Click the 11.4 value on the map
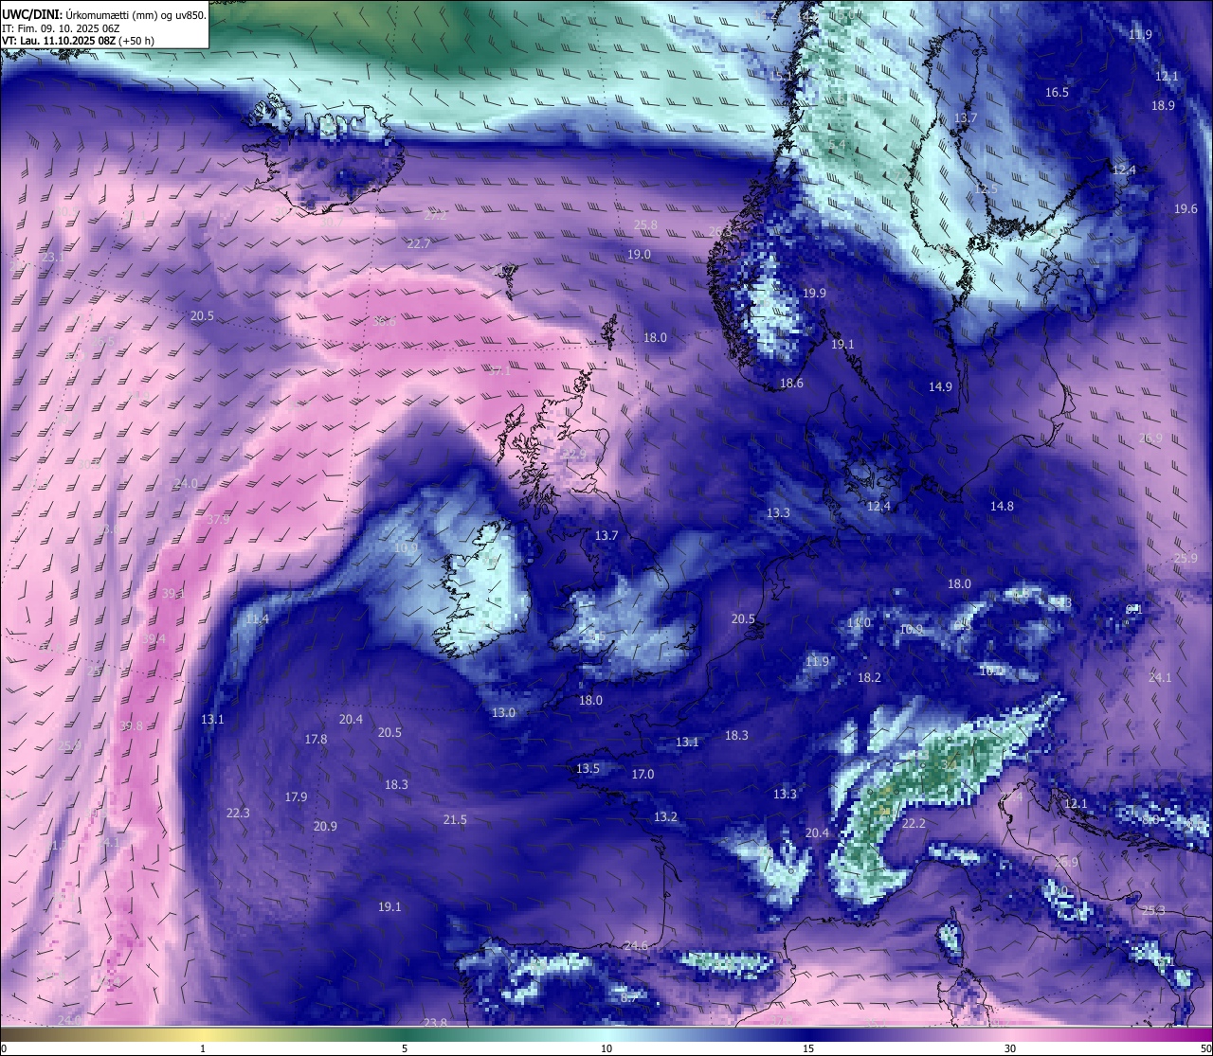This screenshot has width=1213, height=1056. [x=257, y=619]
